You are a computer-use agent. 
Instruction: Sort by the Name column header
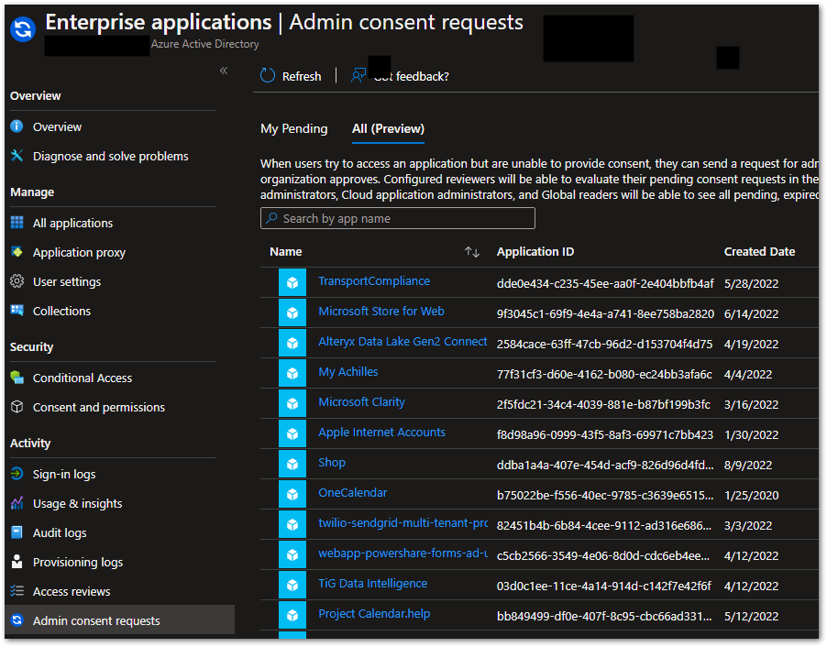pyautogui.click(x=286, y=252)
